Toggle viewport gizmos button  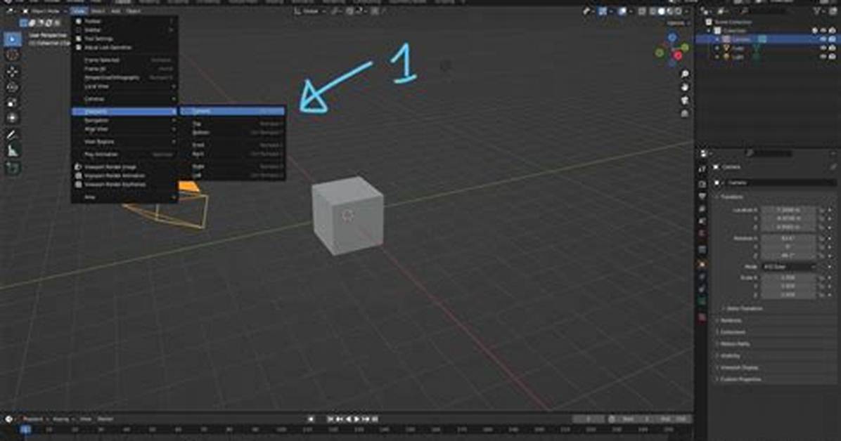603,11
